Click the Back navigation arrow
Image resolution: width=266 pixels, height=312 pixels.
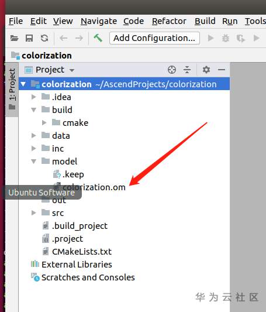[x=64, y=38]
